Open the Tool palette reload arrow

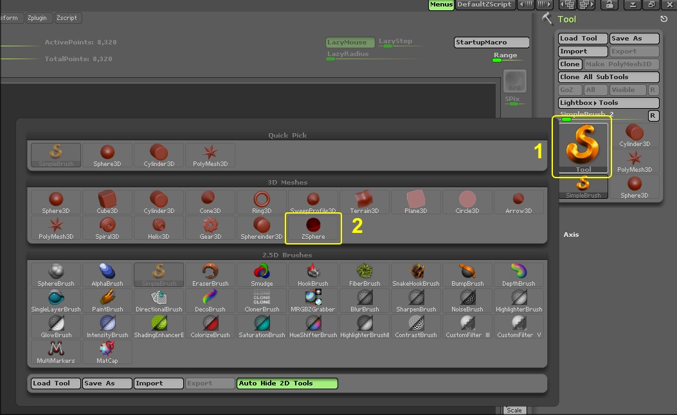[x=663, y=19]
